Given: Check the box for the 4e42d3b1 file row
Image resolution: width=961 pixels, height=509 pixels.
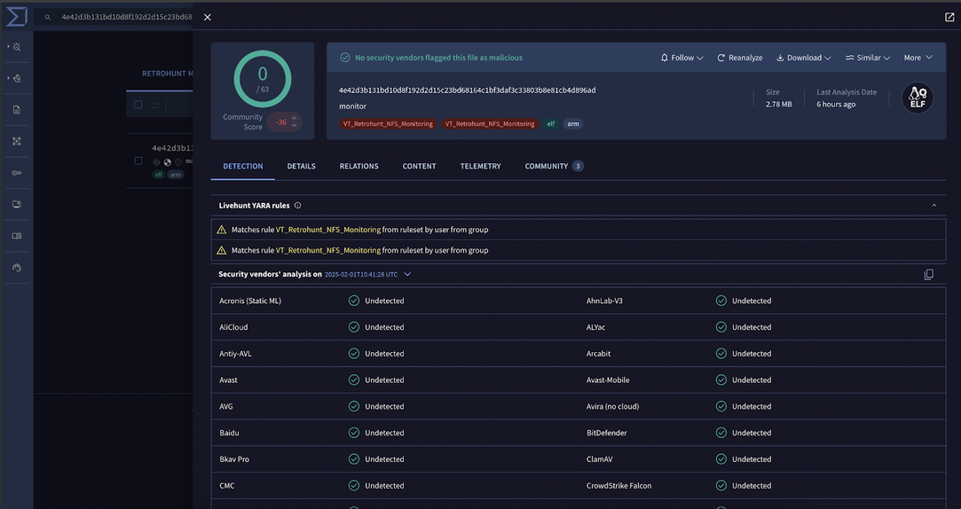Looking at the screenshot, I should tap(138, 161).
